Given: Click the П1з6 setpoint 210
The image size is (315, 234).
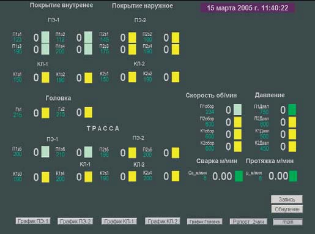Looking at the screenshot, I should coord(61,154).
